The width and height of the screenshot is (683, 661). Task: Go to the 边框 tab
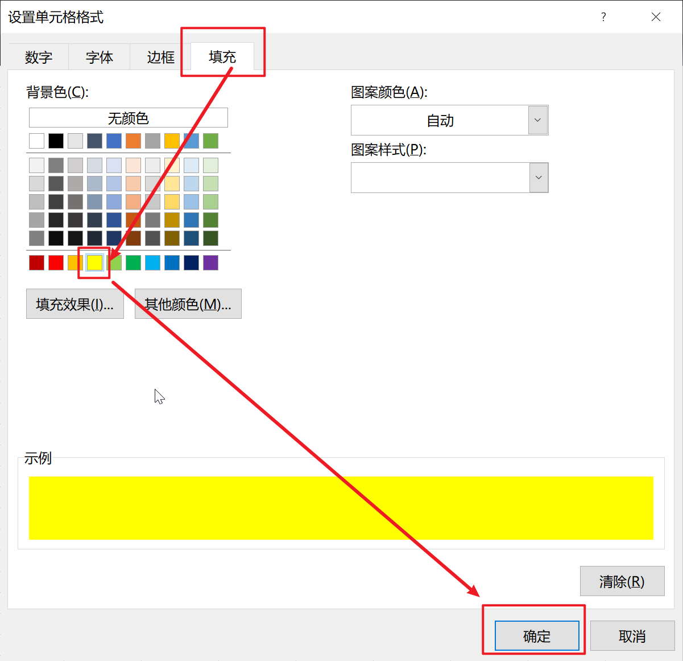coord(160,57)
